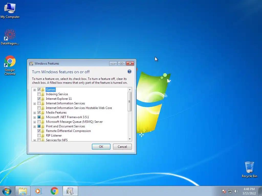Image resolution: width=262 pixels, height=196 pixels.
Task: Uncheck Remote Differential Compression checkbox
Action: pos(39,131)
